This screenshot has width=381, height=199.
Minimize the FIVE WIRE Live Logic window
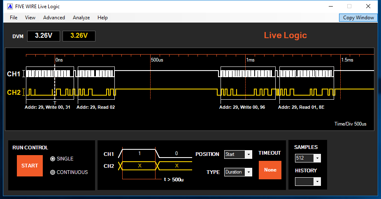coord(331,6)
